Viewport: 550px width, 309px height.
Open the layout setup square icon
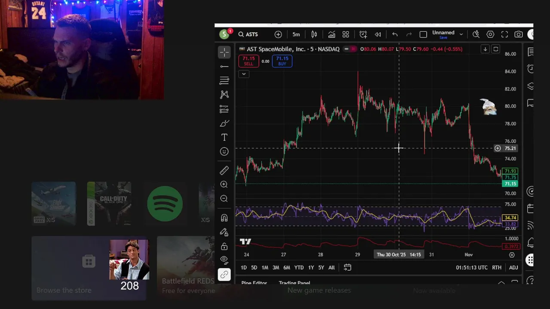423,34
